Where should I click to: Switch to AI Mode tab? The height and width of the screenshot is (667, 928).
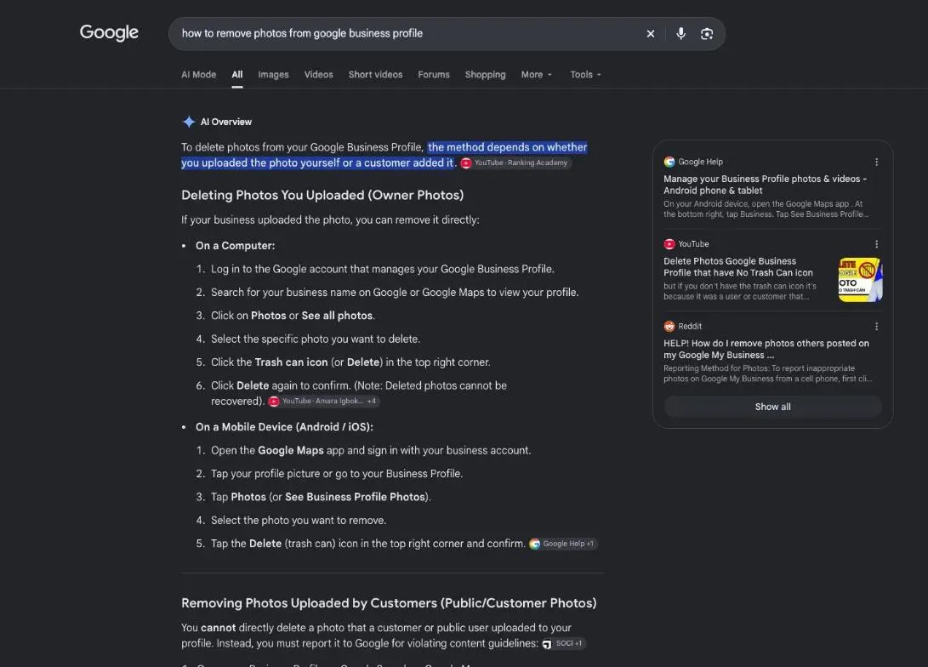[198, 75]
